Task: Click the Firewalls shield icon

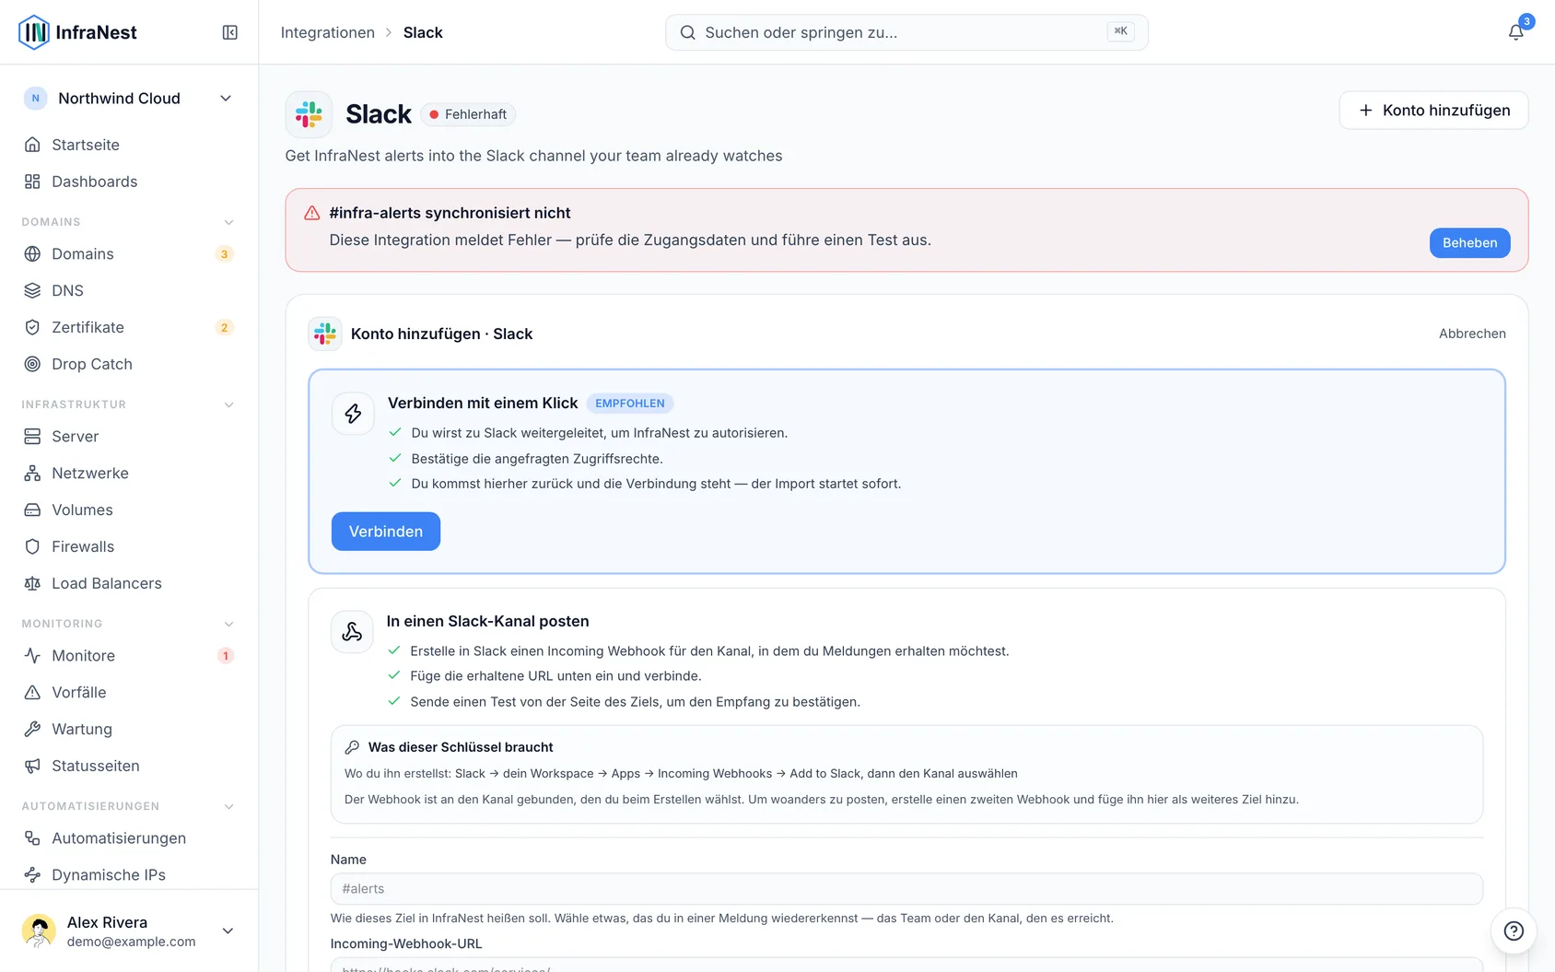Action: tap(32, 546)
